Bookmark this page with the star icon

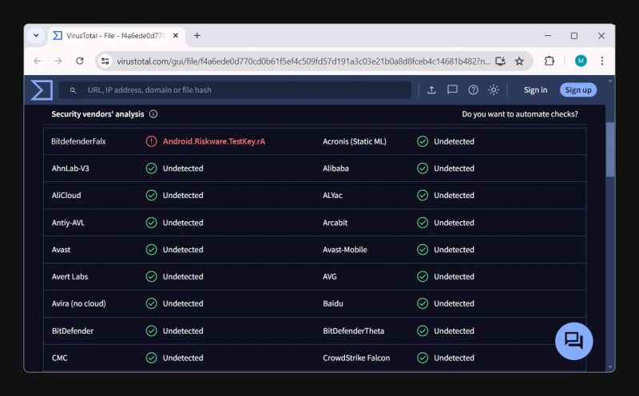[x=519, y=61]
